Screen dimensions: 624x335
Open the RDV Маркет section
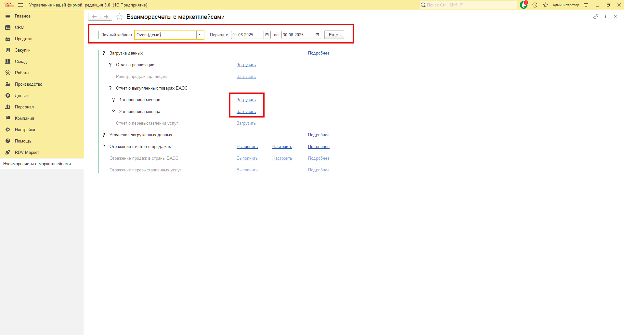[x=42, y=152]
